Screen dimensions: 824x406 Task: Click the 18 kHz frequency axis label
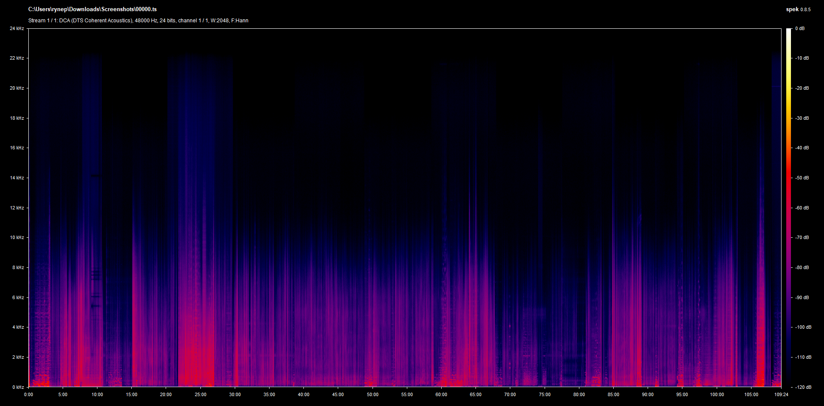tap(17, 118)
